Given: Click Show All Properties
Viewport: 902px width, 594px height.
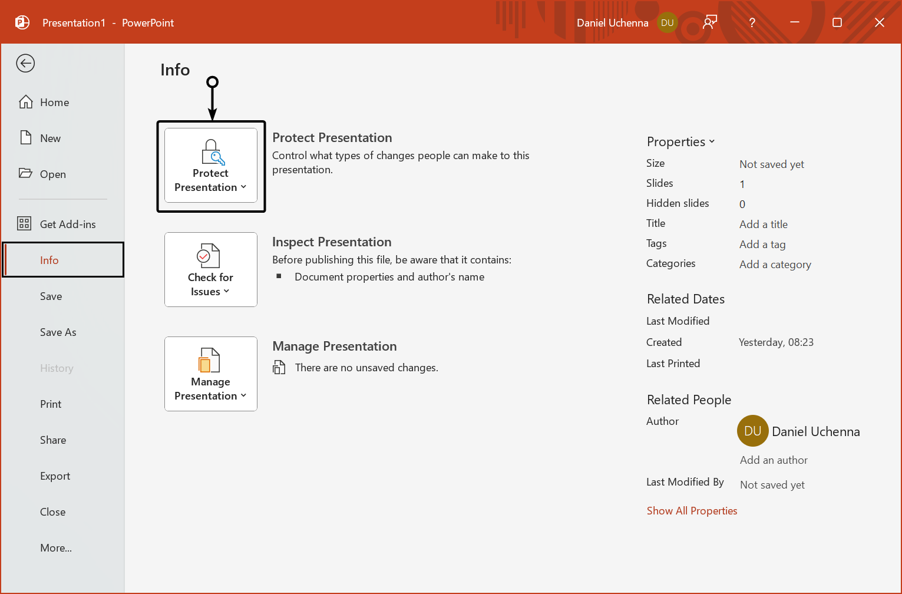Looking at the screenshot, I should click(x=692, y=510).
